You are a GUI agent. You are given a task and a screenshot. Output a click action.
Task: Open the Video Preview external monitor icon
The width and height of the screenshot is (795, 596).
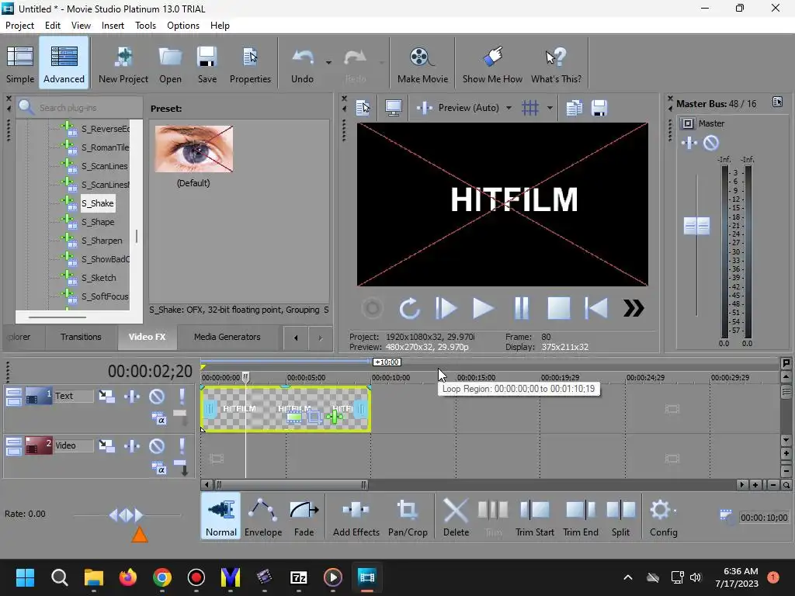point(394,107)
